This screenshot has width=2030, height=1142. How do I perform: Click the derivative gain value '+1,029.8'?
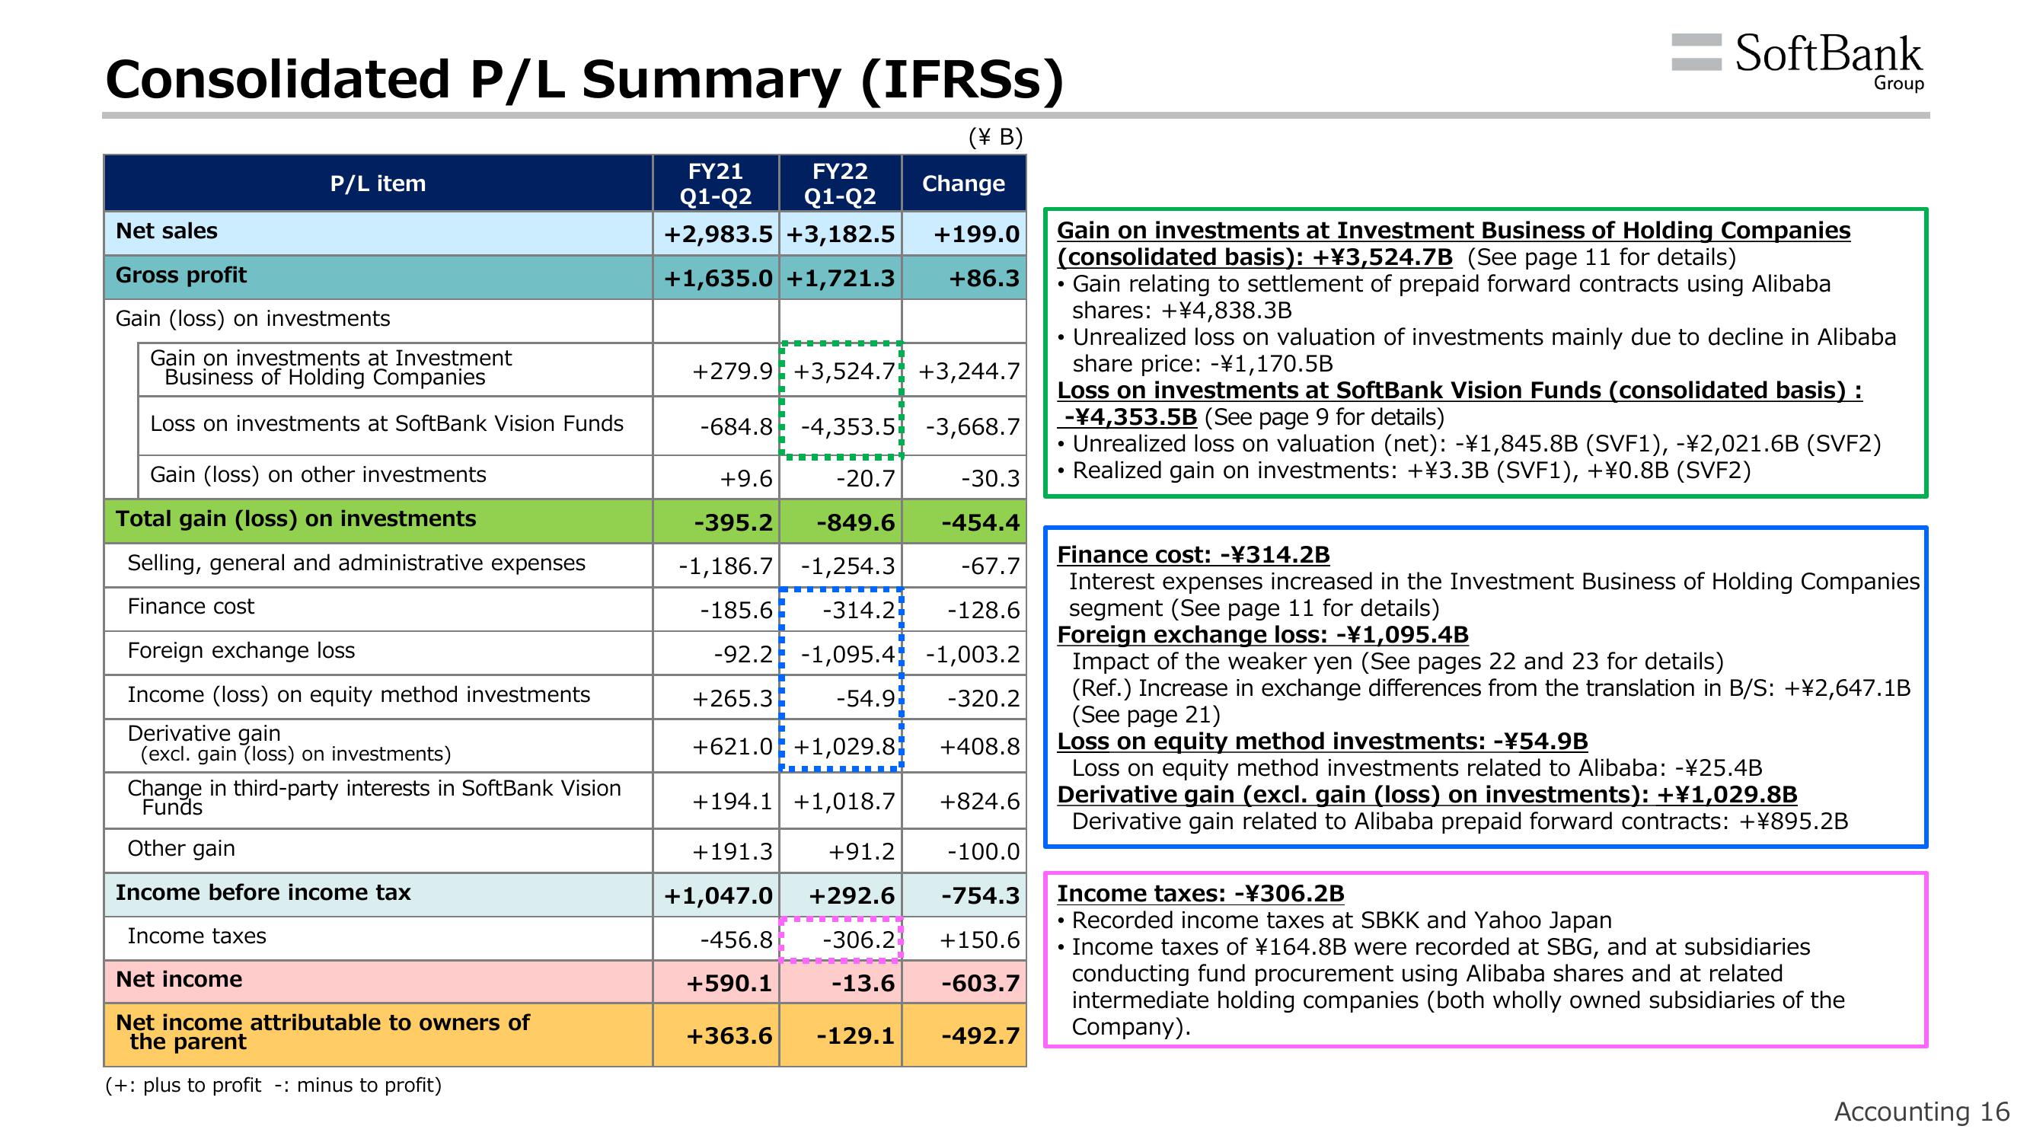pos(844,746)
